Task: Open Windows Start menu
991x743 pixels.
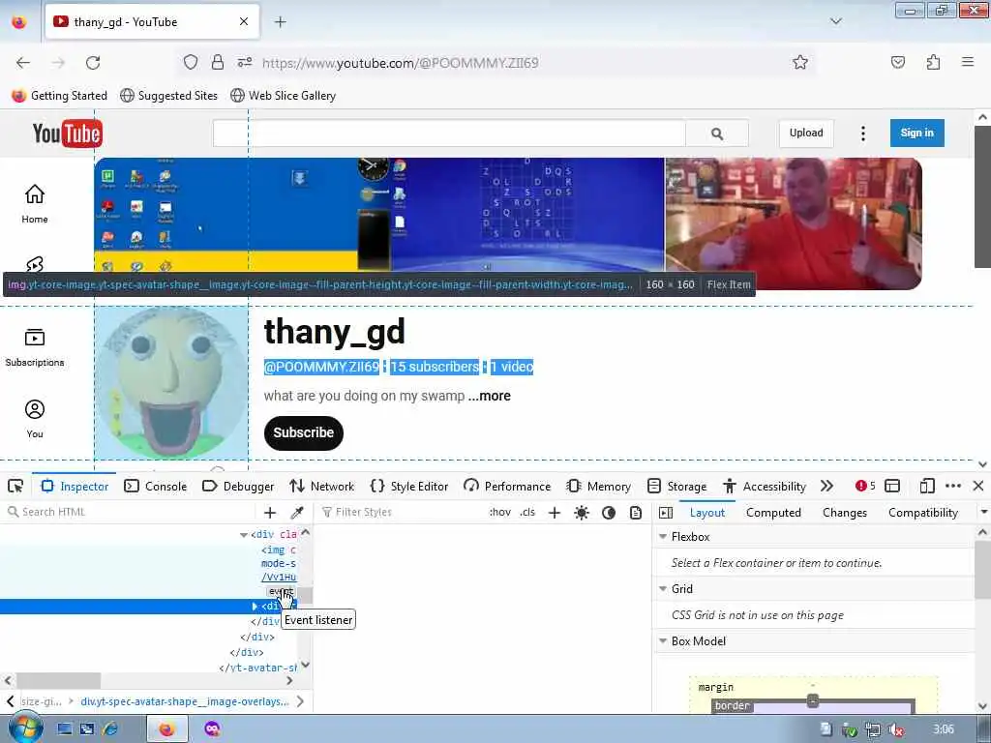Action: tap(24, 728)
